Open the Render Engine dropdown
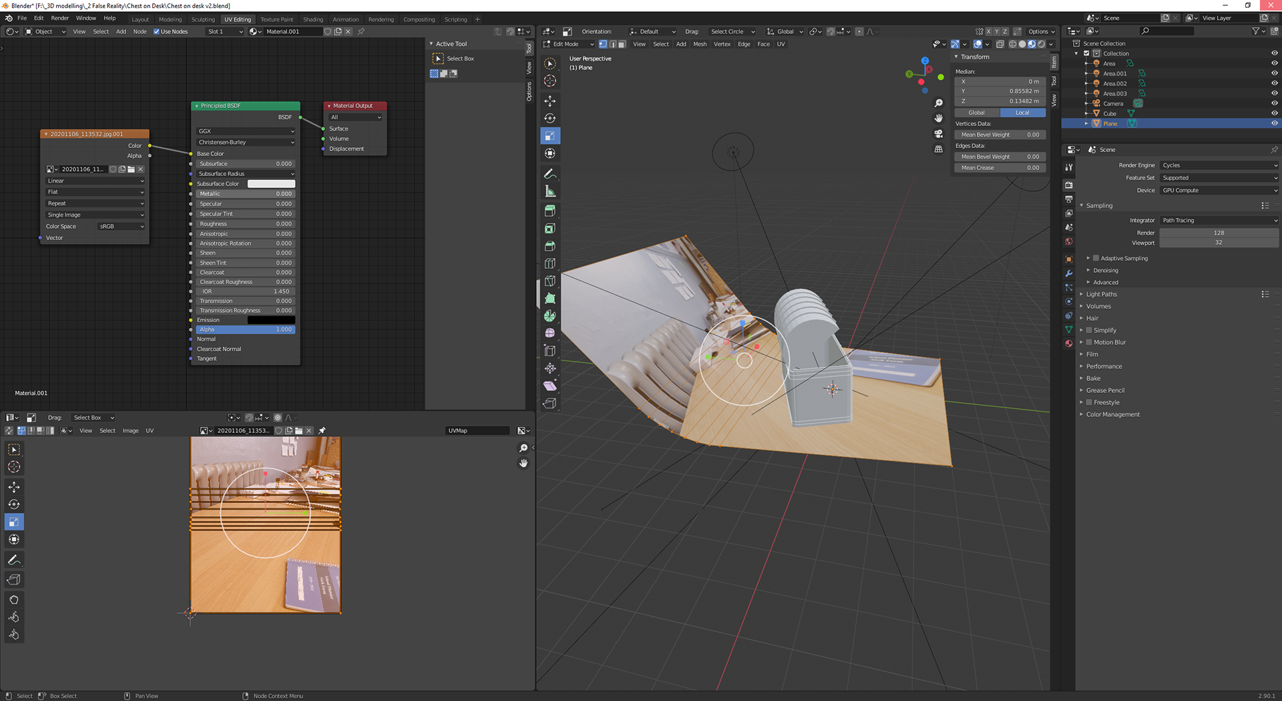 (x=1219, y=165)
